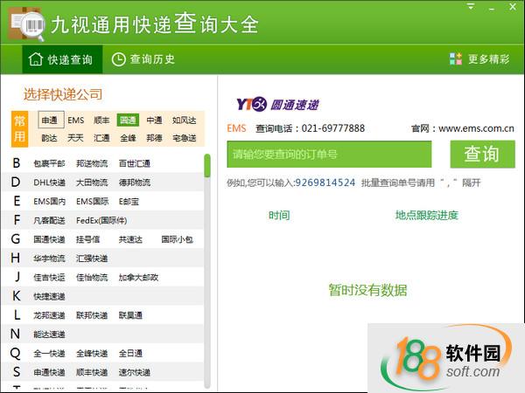This screenshot has height=393, width=525.
Task: Choose 挂号信 in row G
Action: coord(87,239)
